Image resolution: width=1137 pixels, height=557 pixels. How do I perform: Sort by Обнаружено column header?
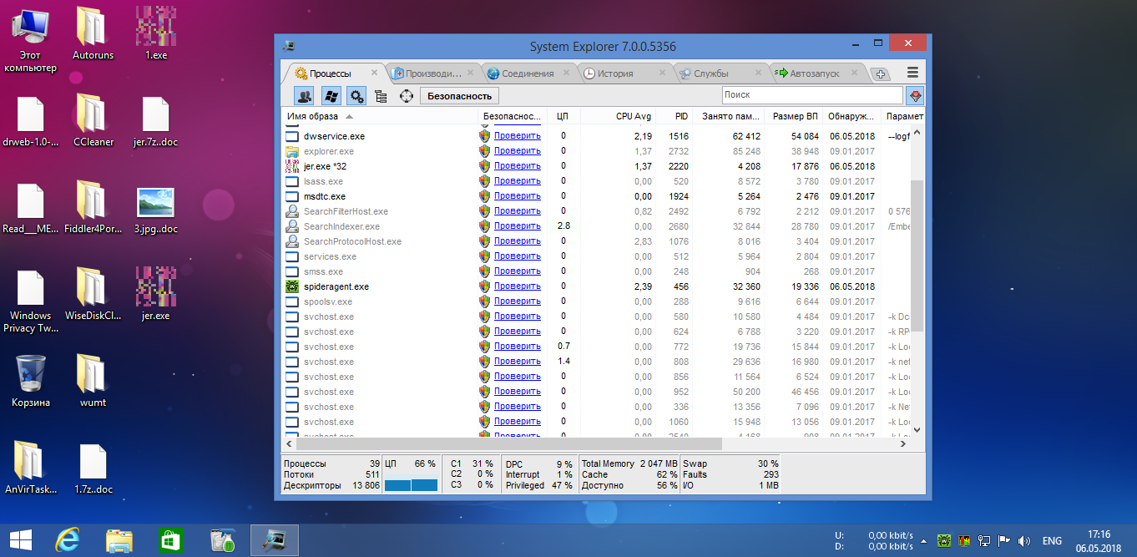pos(851,116)
